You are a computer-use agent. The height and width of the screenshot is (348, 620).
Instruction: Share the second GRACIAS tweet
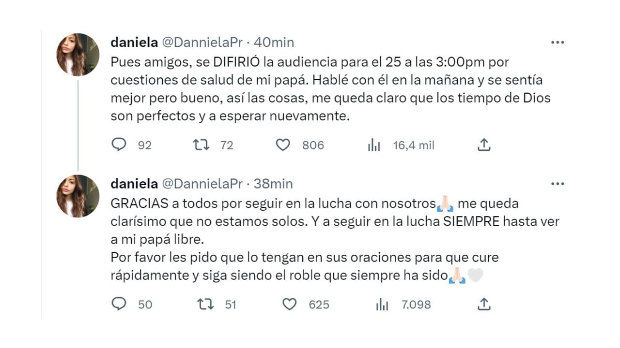click(484, 304)
